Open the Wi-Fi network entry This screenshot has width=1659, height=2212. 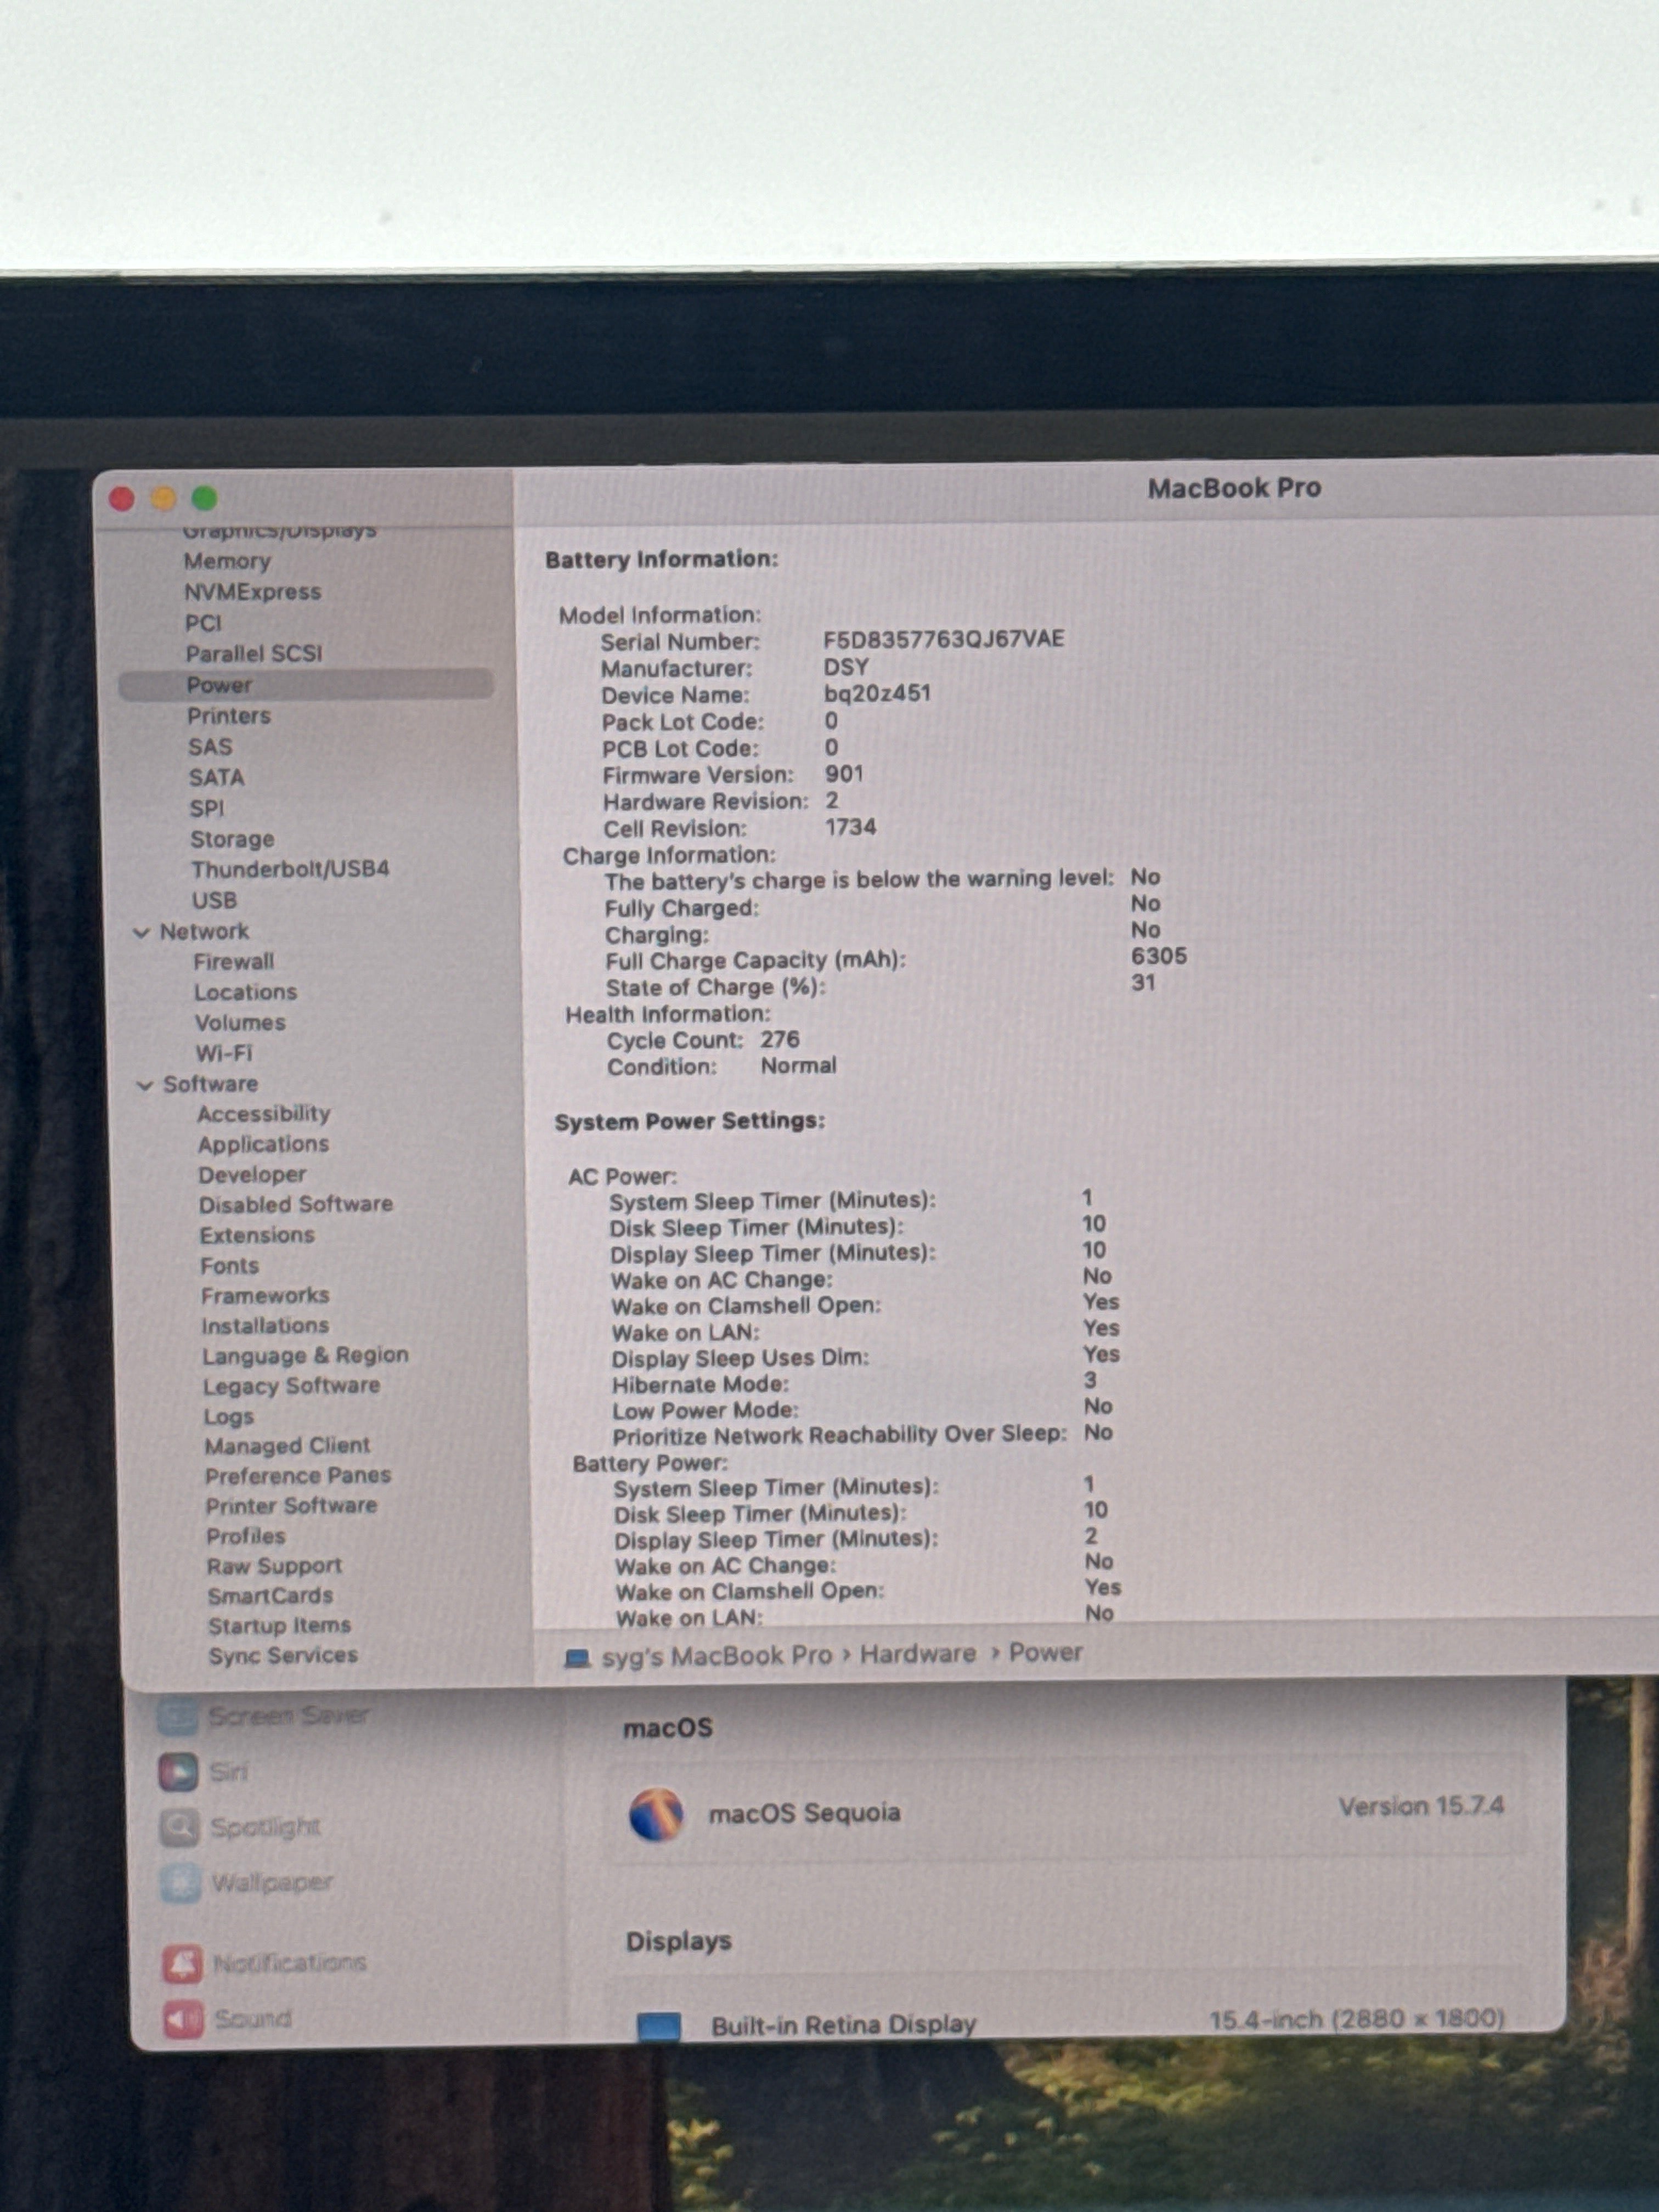(x=224, y=1053)
